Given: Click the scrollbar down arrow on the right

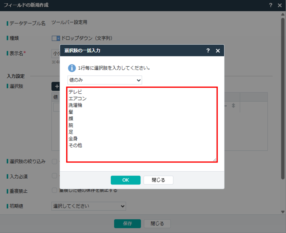Looking at the screenshot, I should (283, 212).
